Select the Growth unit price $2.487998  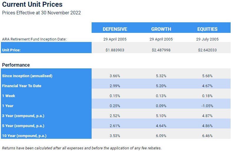pyautogui.click(x=161, y=50)
